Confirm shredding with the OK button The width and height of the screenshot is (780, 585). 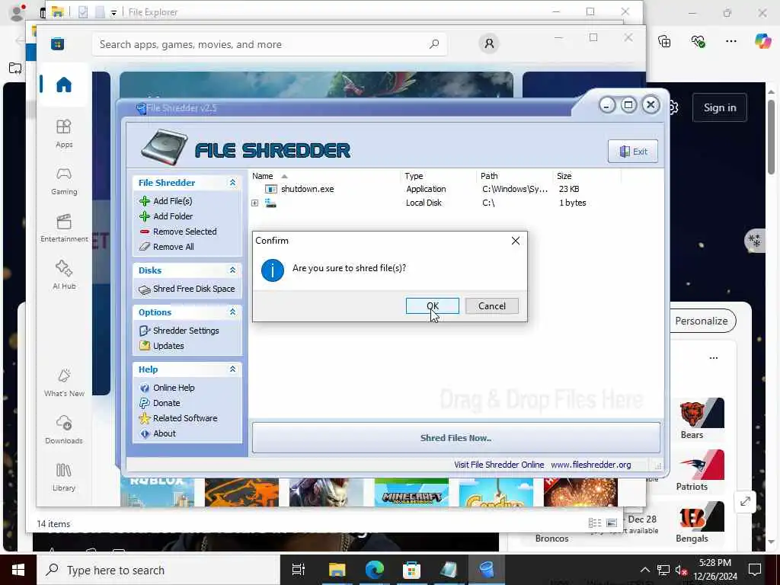(x=433, y=306)
